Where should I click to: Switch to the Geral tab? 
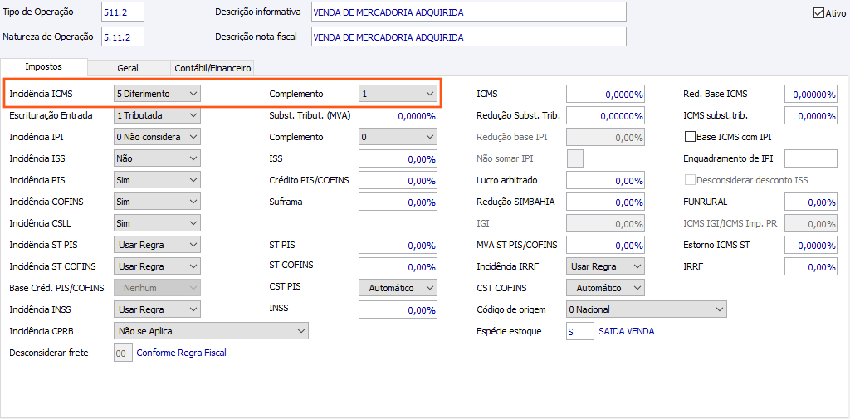coord(128,68)
